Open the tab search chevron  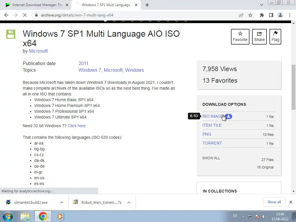pos(261,5)
